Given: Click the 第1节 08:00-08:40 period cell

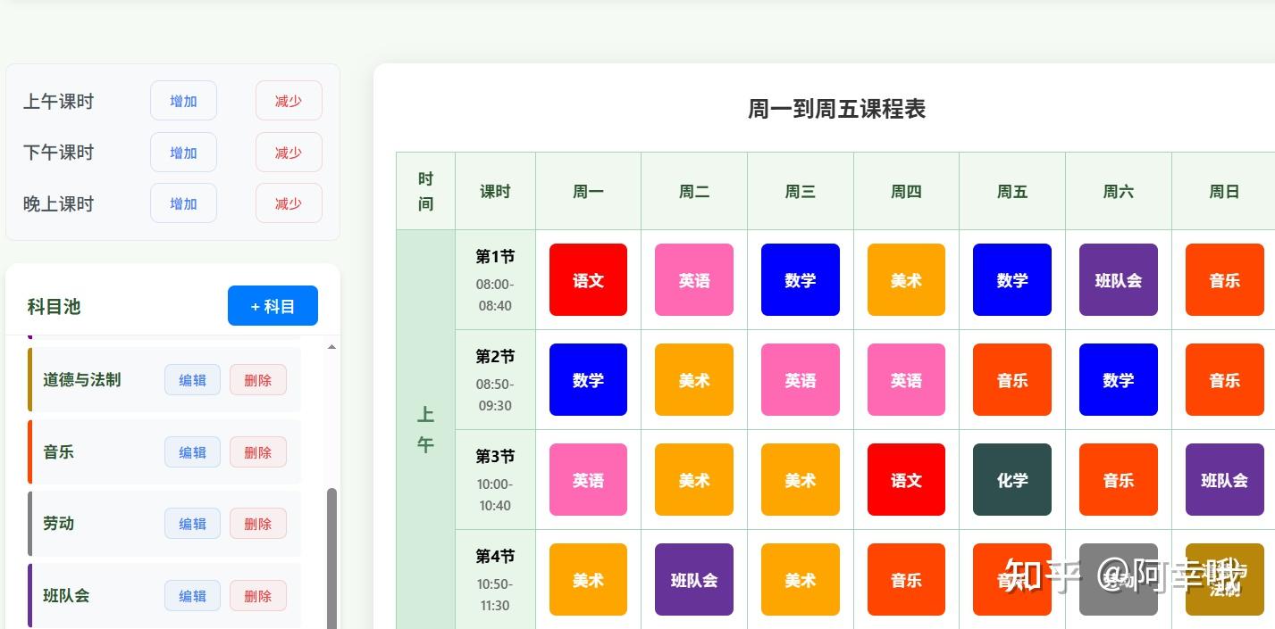Looking at the screenshot, I should tap(495, 280).
